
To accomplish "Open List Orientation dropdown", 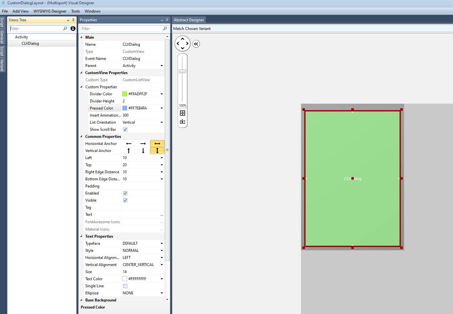I will (x=162, y=122).
